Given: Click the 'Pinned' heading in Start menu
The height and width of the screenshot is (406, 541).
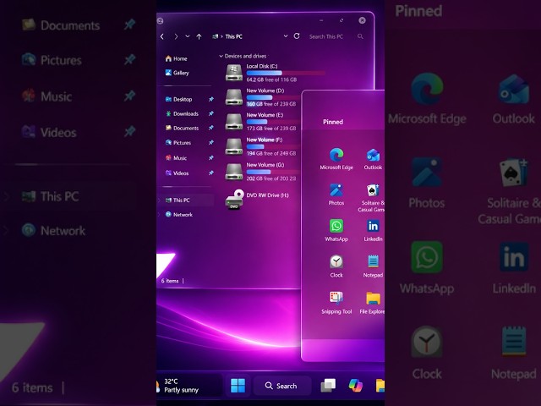Looking at the screenshot, I should pos(333,122).
